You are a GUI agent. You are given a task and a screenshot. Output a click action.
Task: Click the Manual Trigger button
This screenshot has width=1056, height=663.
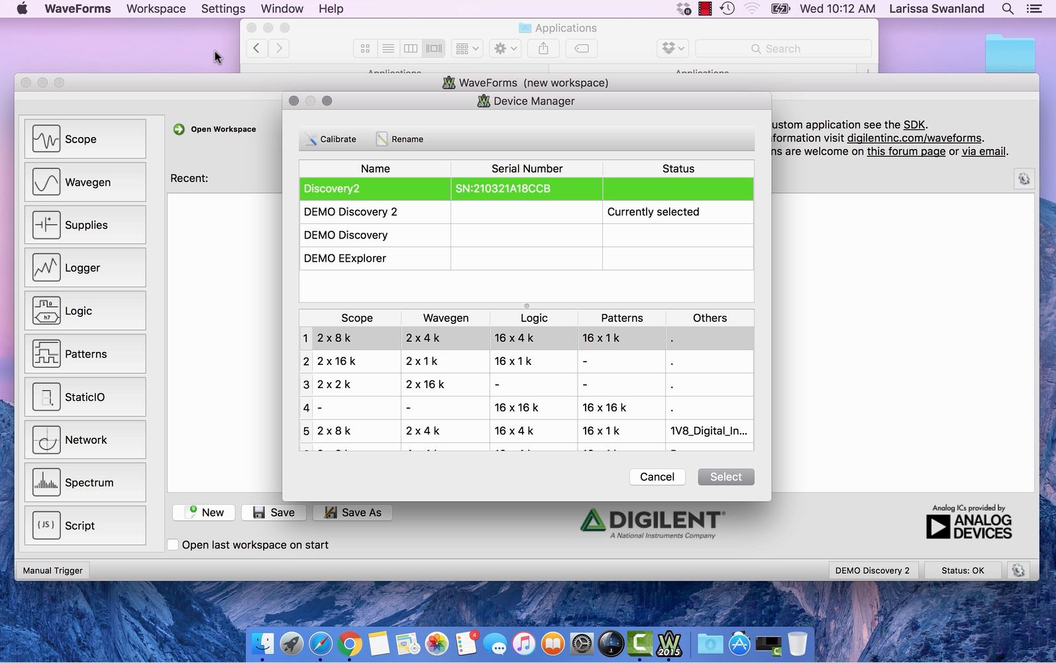coord(53,570)
